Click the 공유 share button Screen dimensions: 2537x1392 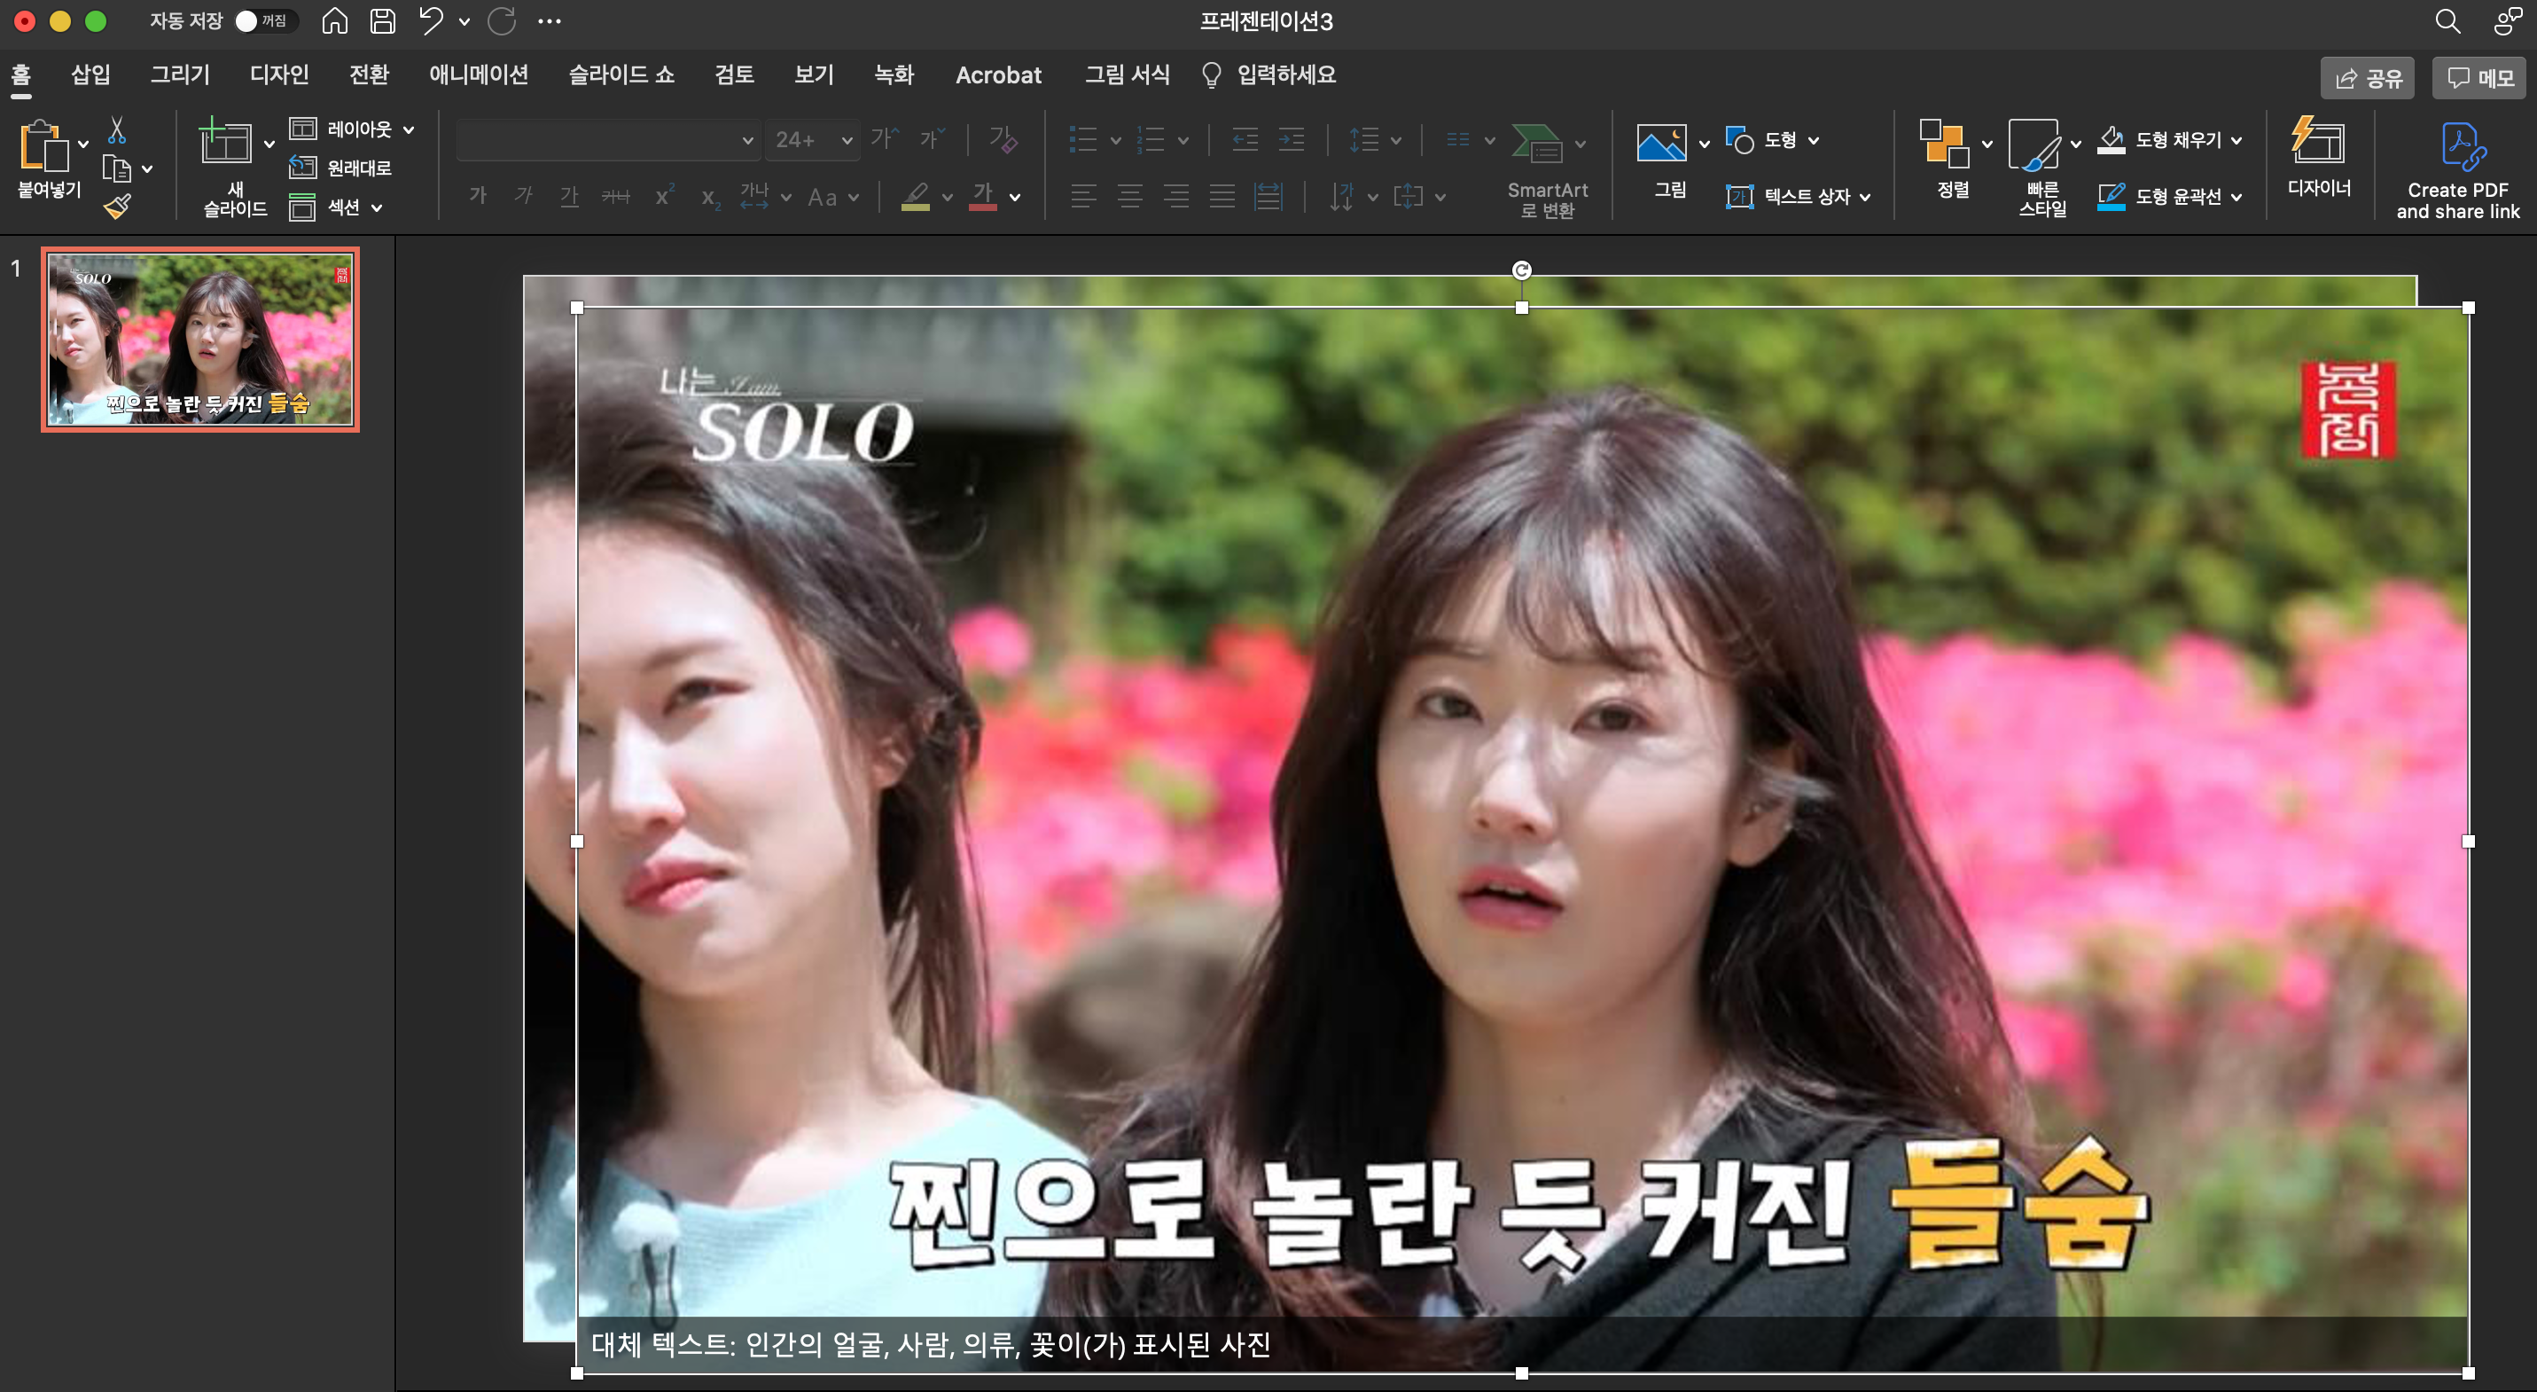click(x=2368, y=78)
